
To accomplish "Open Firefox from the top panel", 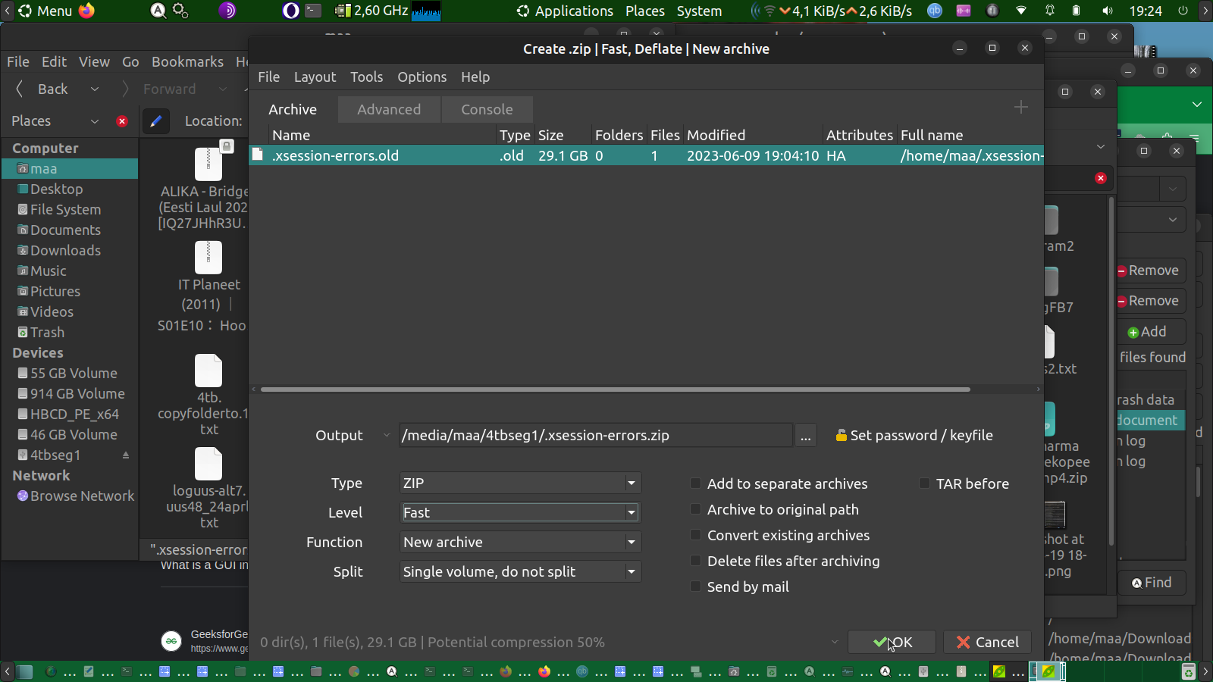I will (87, 11).
